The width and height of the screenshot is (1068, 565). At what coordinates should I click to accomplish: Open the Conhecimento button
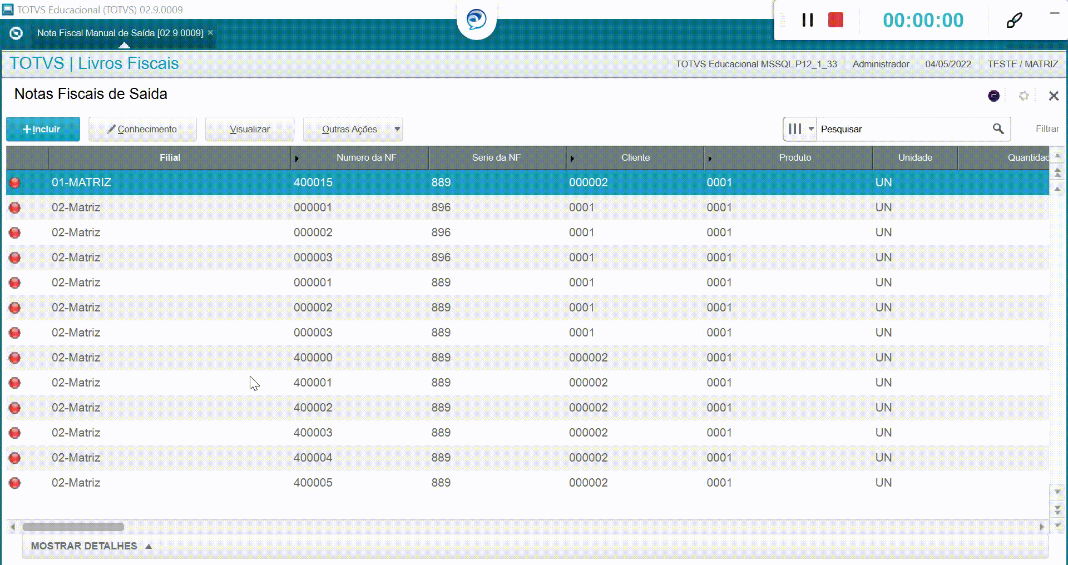click(x=142, y=129)
